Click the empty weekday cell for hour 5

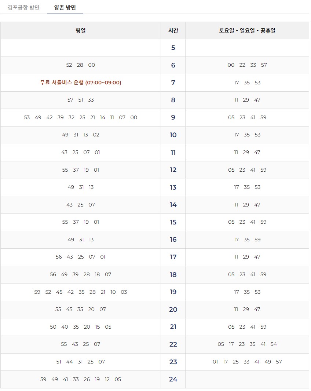coord(81,48)
